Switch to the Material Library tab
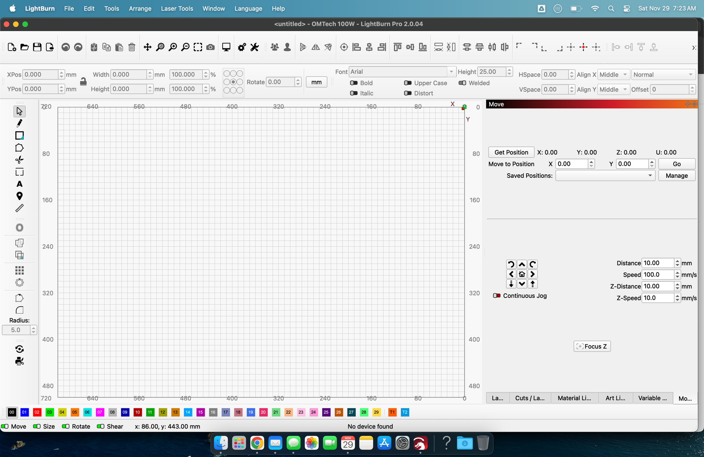704x457 pixels. [574, 398]
